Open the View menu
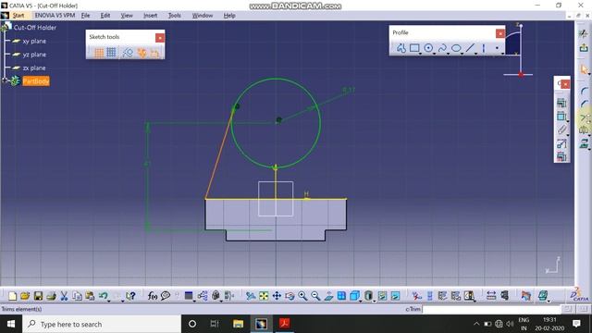Viewport: 592px width, 333px height. (x=127, y=16)
